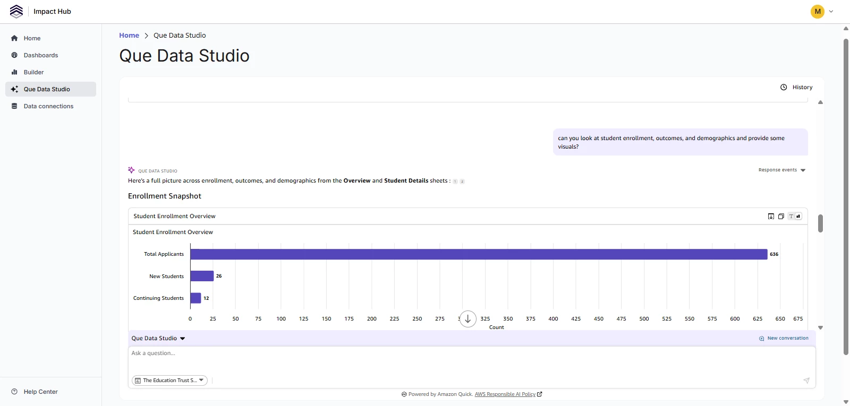Screen dimensions: 850x406
Task: Click the page scrollbar up arrow
Action: click(x=846, y=28)
